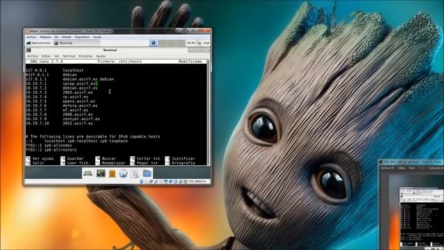
Task: Launch the terminal emulator from the dock
Action: 101,173
